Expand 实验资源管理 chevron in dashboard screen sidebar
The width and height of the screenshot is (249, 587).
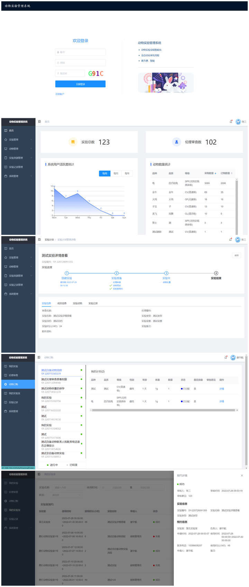pyautogui.click(x=31, y=158)
